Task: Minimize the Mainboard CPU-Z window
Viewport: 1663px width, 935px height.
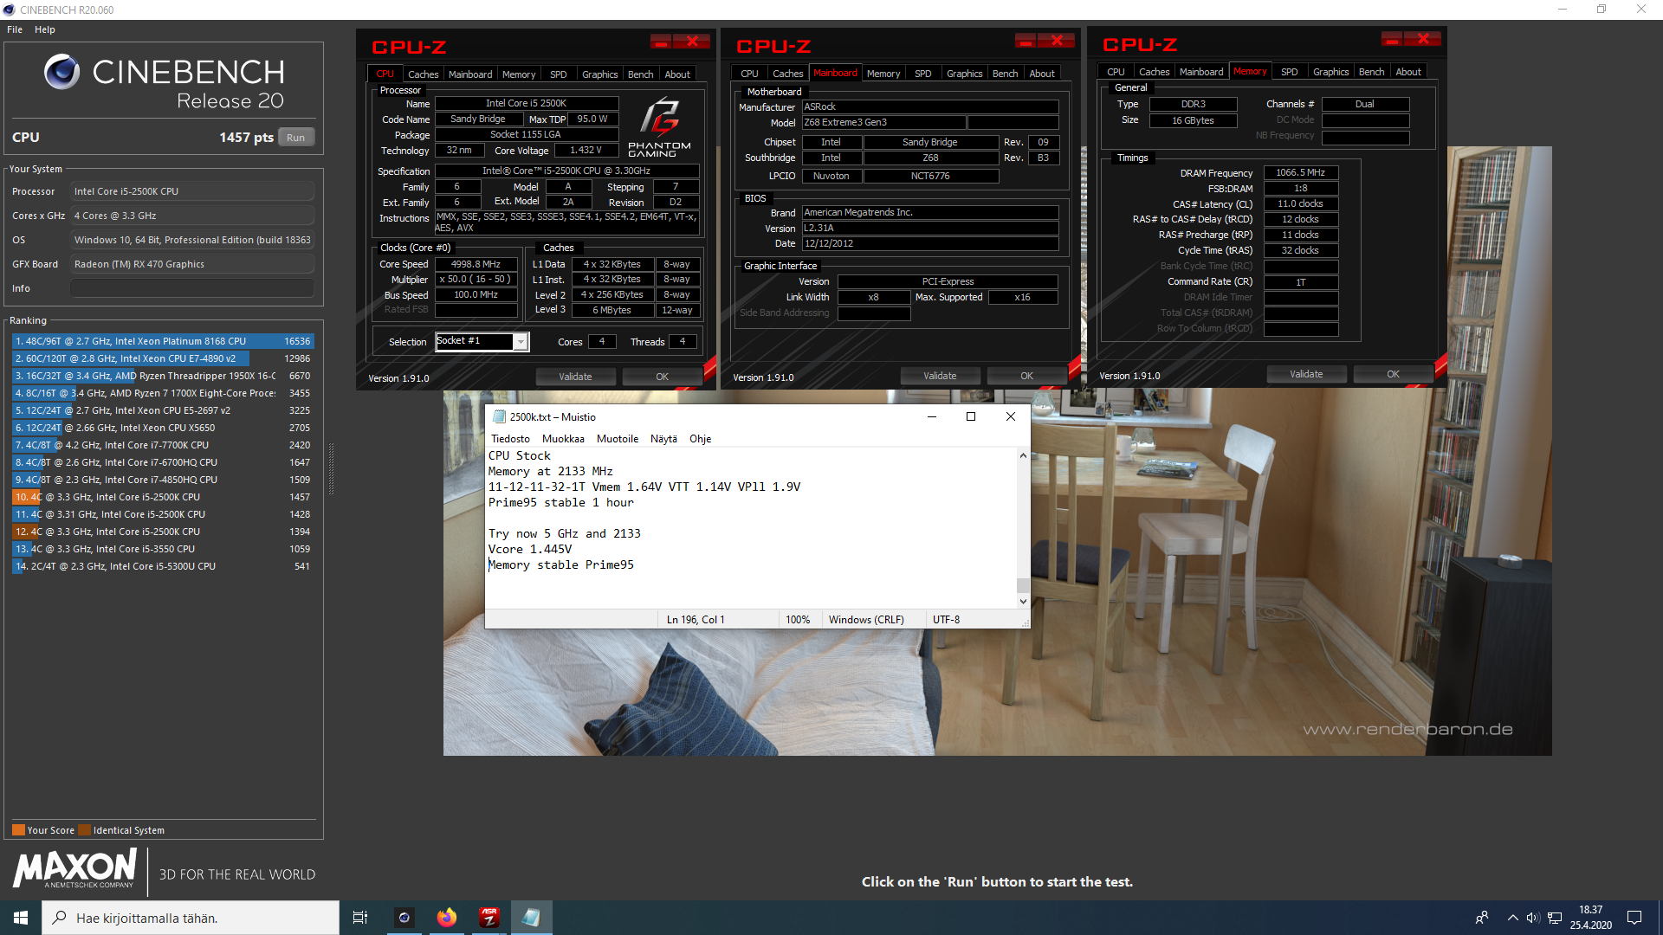Action: coord(1026,41)
